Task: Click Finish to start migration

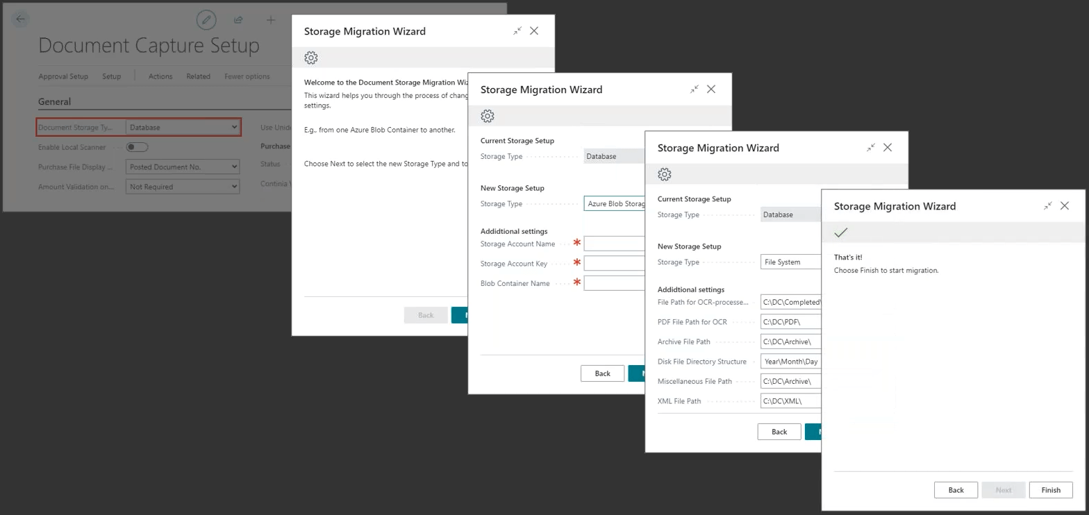Action: pyautogui.click(x=1050, y=490)
